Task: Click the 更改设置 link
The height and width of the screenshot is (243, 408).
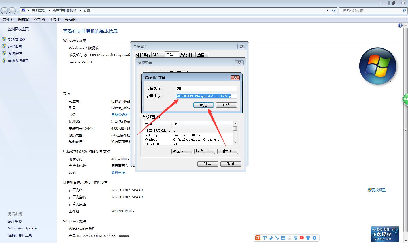Action: pos(379,190)
